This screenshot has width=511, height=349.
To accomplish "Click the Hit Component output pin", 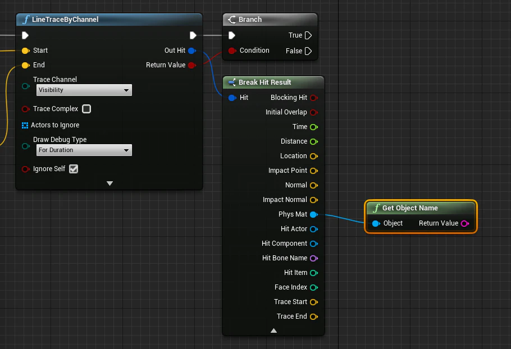I will click(x=314, y=244).
